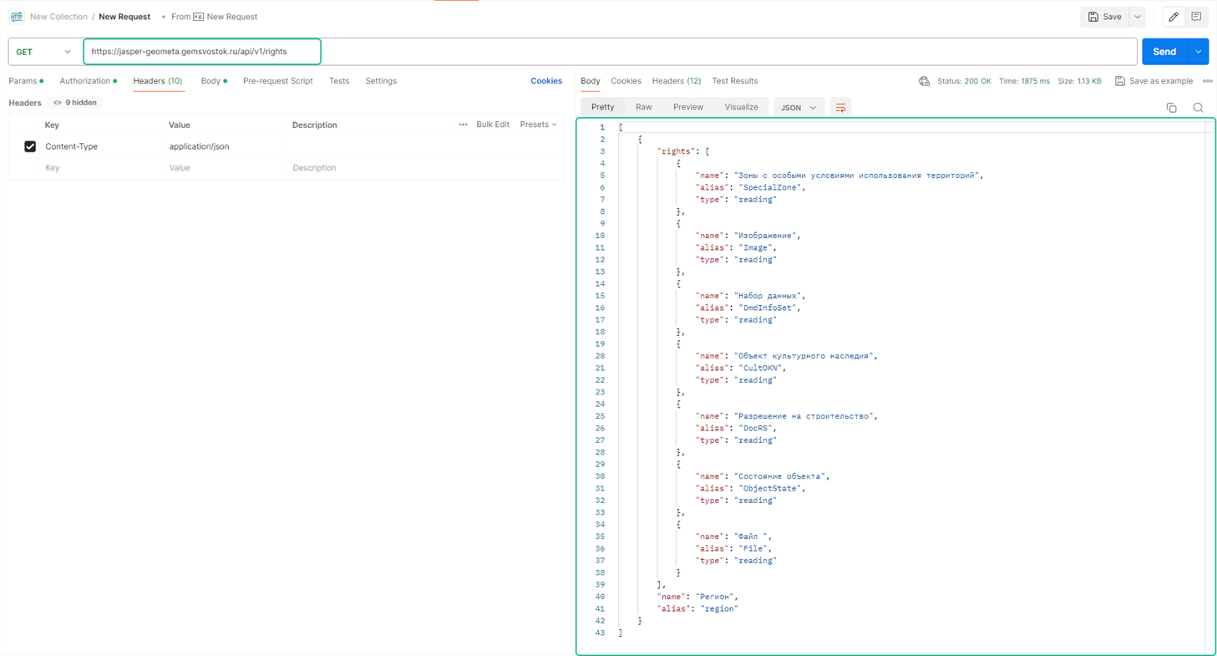Image resolution: width=1217 pixels, height=656 pixels.
Task: Open the headers table three-dots menu
Action: tap(463, 125)
